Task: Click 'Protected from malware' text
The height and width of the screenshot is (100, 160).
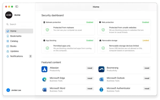Action: point(63,28)
